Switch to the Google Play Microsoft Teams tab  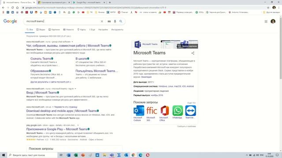tap(89, 3)
